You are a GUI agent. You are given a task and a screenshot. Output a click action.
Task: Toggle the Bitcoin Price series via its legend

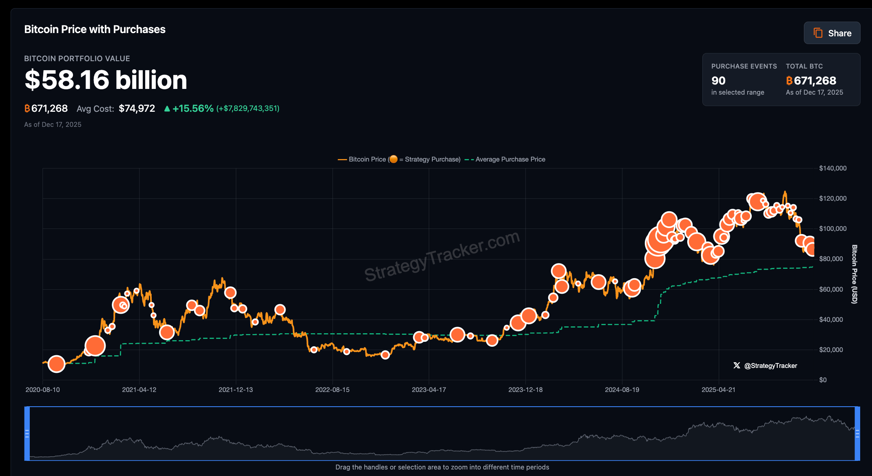coord(367,159)
